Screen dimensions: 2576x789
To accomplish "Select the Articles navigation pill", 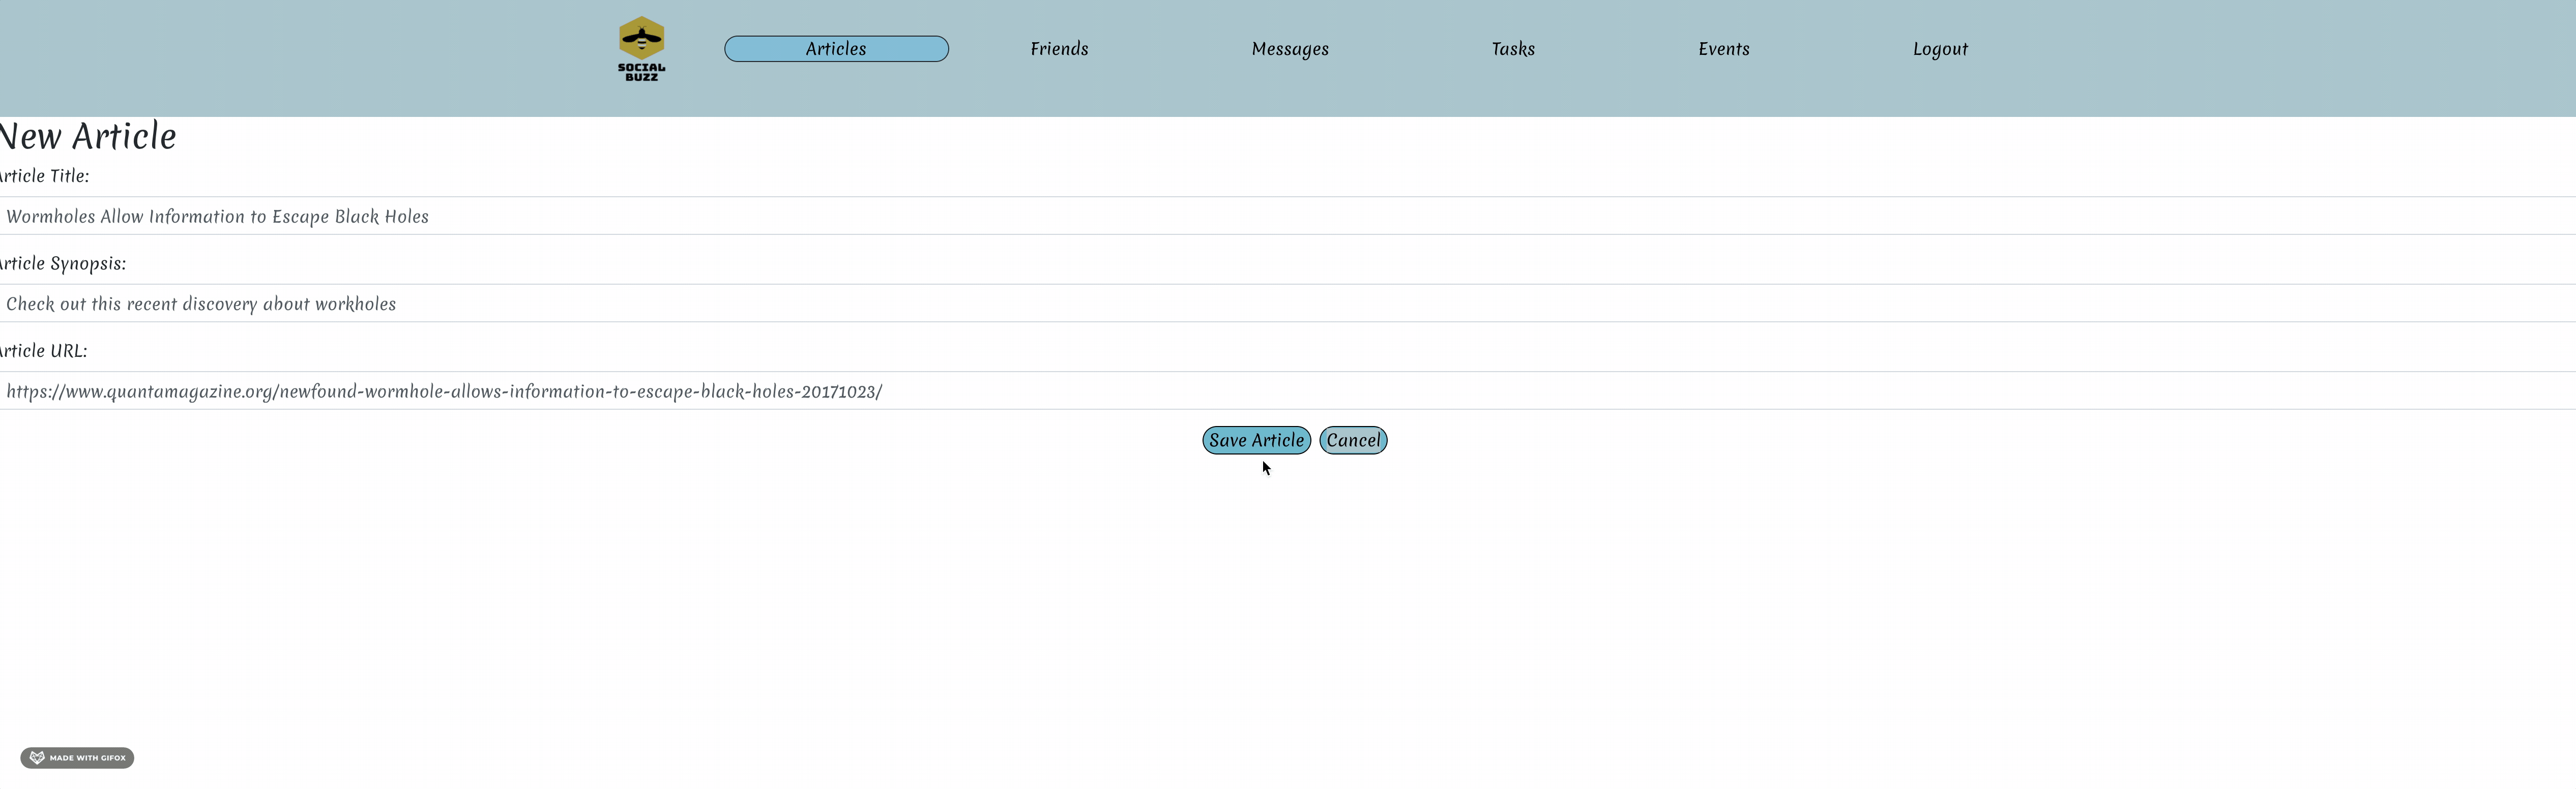I will point(836,48).
